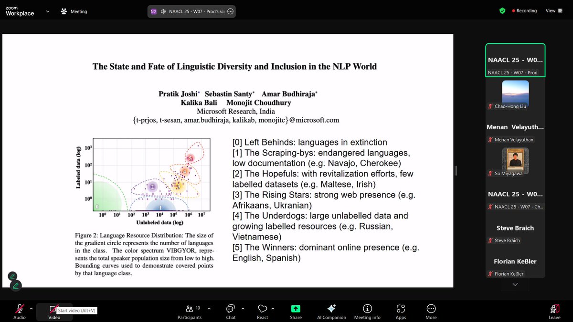
Task: Show more participants with the down chevron
Action: [x=515, y=284]
